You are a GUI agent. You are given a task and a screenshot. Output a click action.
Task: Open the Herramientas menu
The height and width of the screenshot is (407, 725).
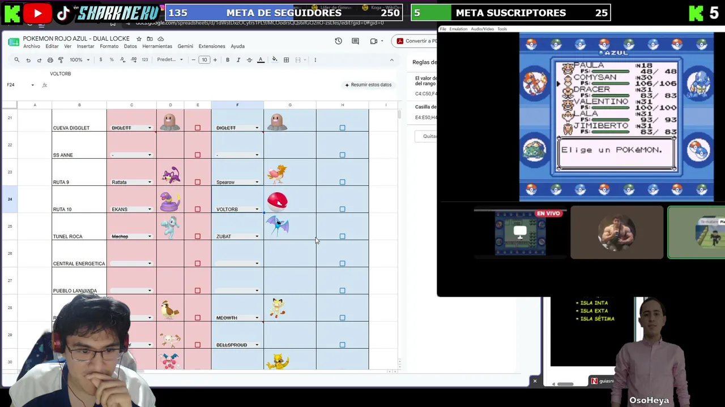click(x=157, y=46)
